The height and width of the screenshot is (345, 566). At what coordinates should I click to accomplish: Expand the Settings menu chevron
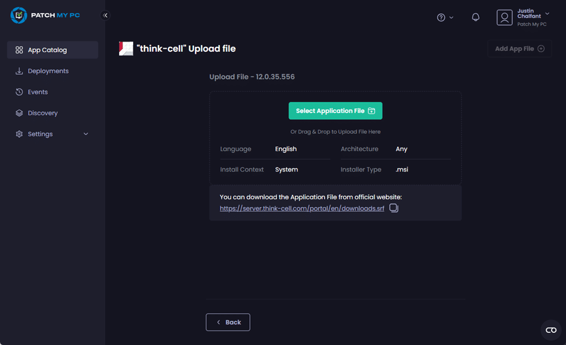click(x=86, y=134)
